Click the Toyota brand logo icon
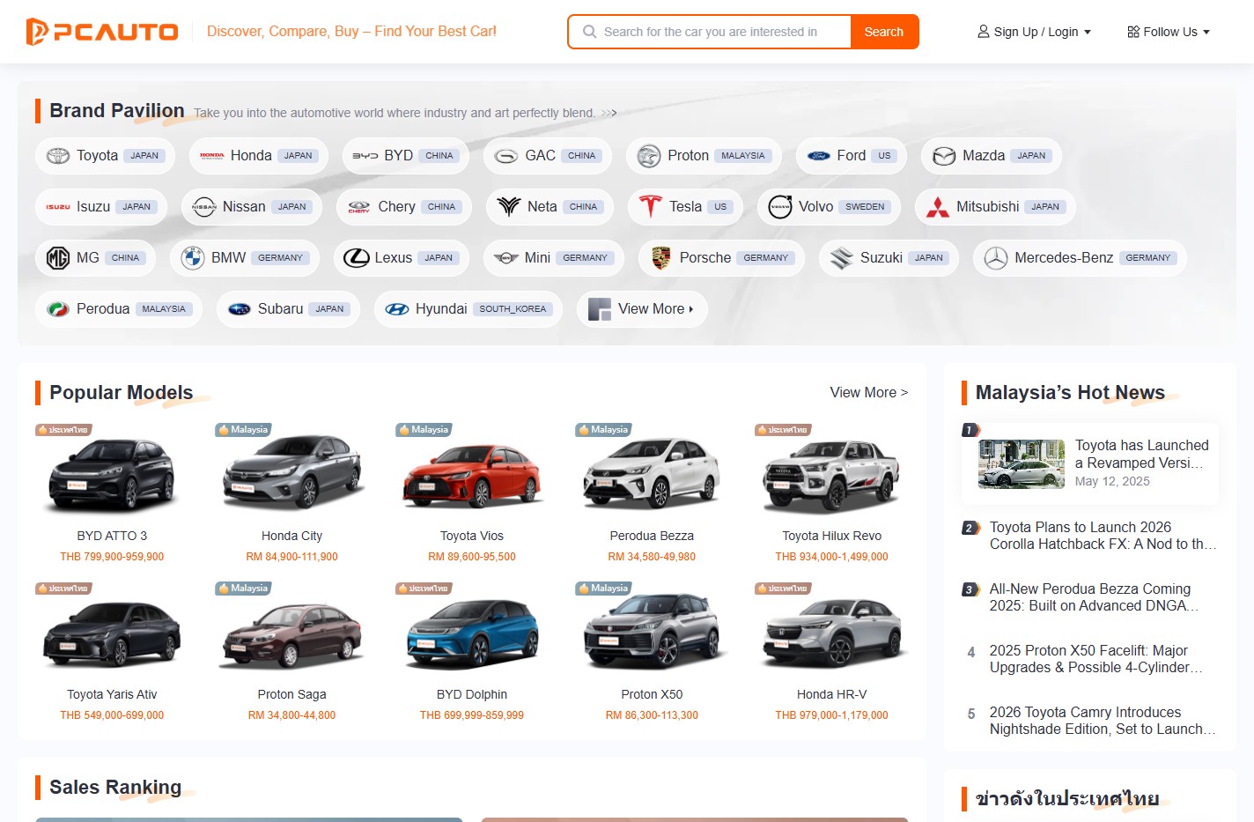Screen dimensions: 1254x822 (x=58, y=156)
